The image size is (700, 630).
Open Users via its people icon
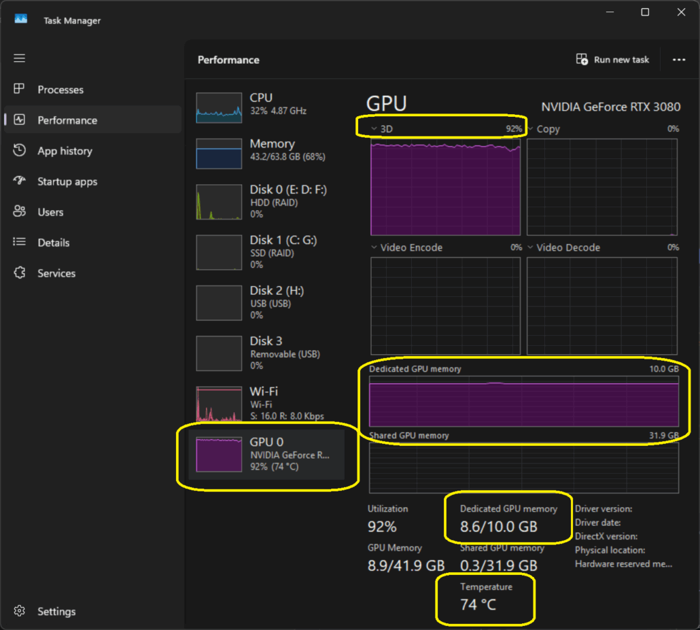19,211
